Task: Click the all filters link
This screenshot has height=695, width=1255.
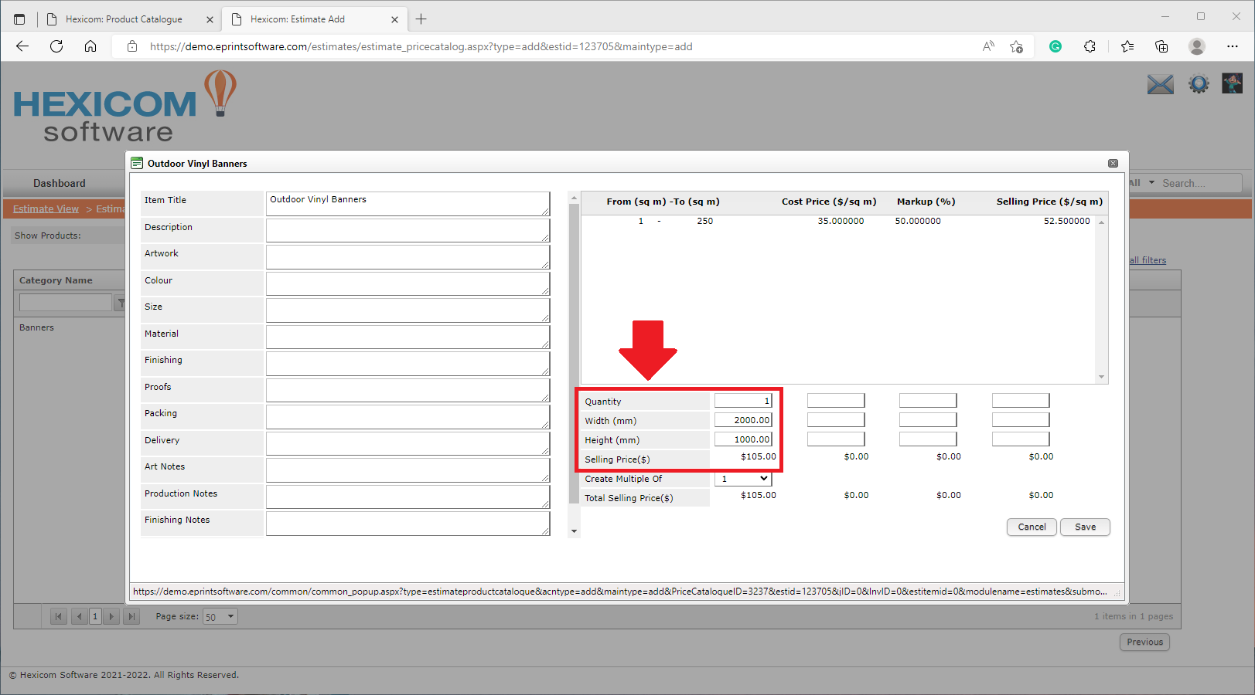Action: pos(1148,260)
